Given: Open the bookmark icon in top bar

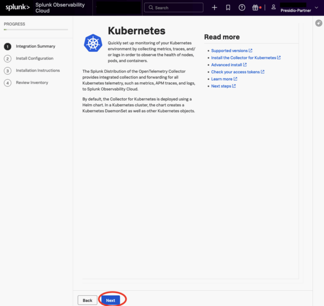Looking at the screenshot, I should click(x=228, y=8).
